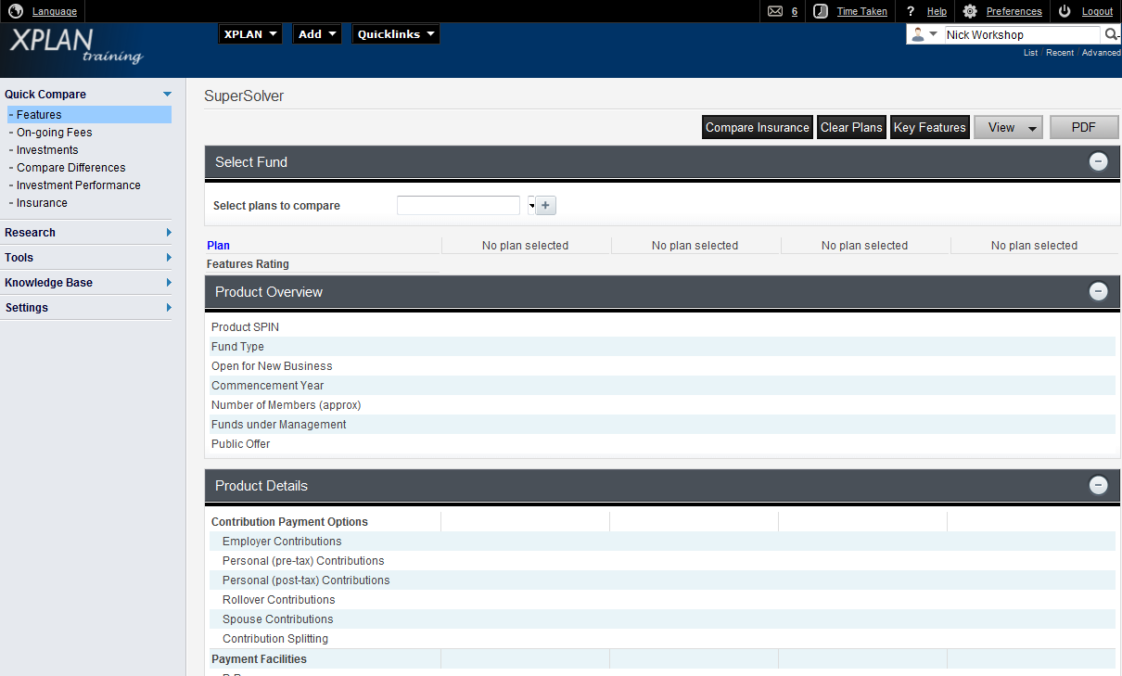Click the Compare Insurance button
Image resolution: width=1122 pixels, height=676 pixels.
(x=758, y=127)
